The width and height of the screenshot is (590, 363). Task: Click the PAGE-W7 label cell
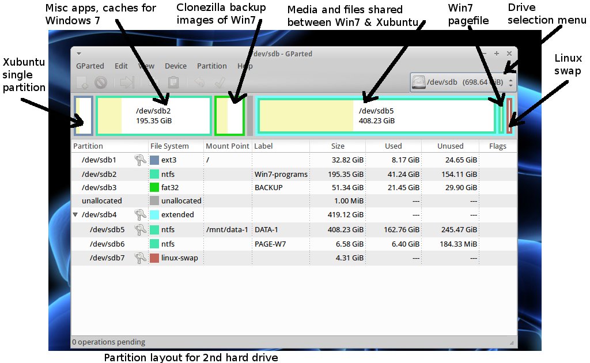coord(270,244)
